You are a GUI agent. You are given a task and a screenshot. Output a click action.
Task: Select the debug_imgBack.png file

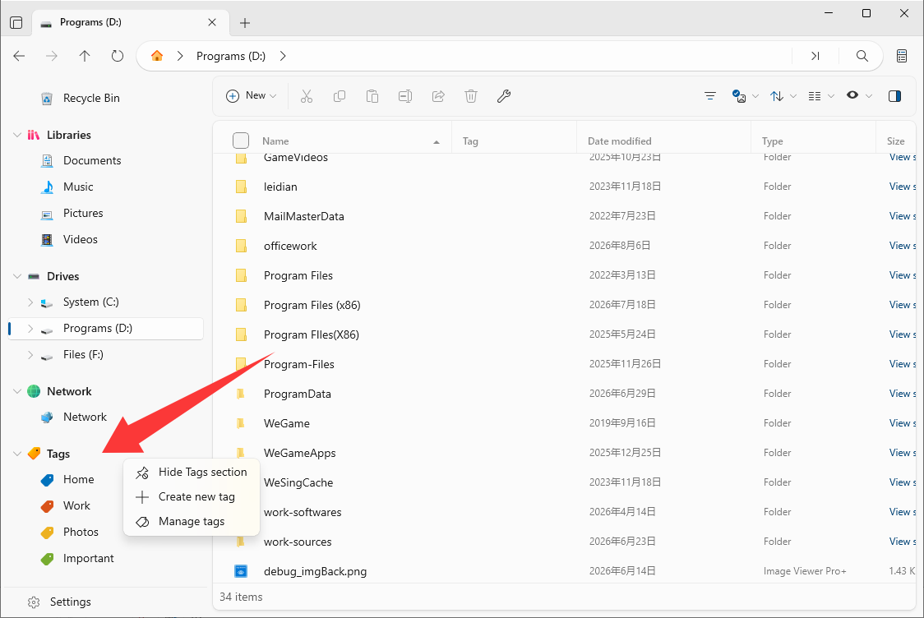tap(315, 571)
